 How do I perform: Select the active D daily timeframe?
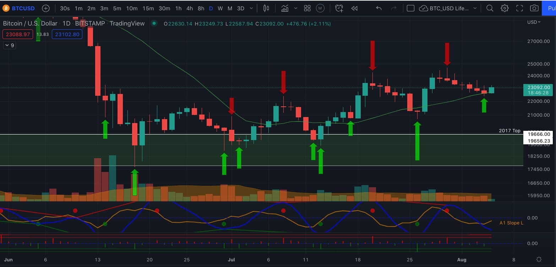click(x=211, y=8)
